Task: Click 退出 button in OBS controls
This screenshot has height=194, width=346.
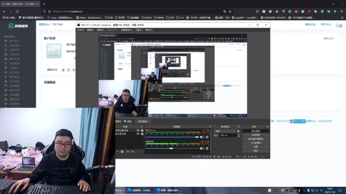Action: click(256, 150)
